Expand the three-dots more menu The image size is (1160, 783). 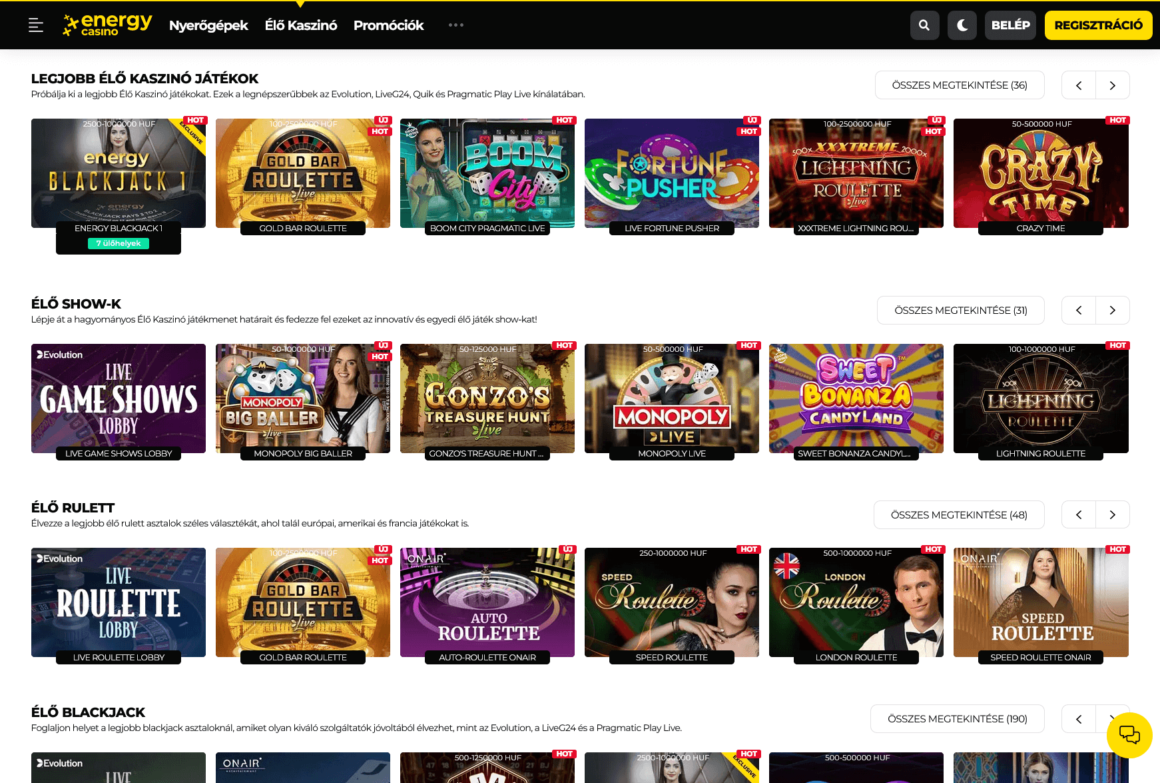456,25
